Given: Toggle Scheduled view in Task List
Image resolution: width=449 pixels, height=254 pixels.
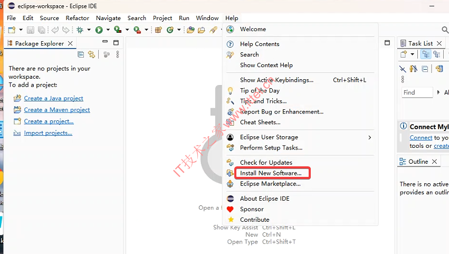Looking at the screenshot, I should coord(437,54).
